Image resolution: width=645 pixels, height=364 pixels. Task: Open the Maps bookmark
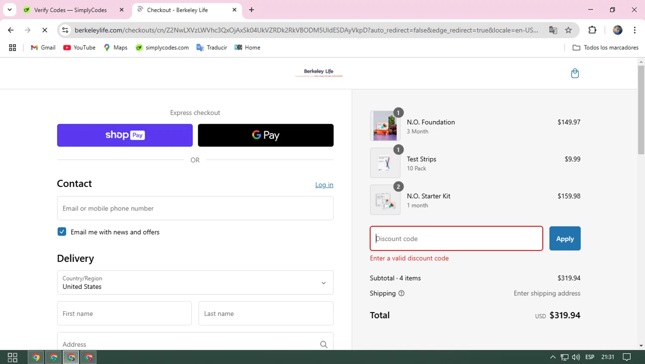pos(116,48)
